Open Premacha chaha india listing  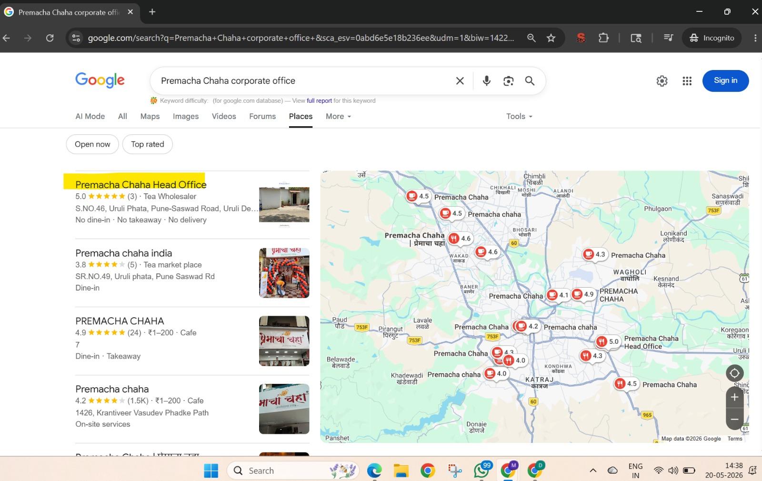pos(123,253)
